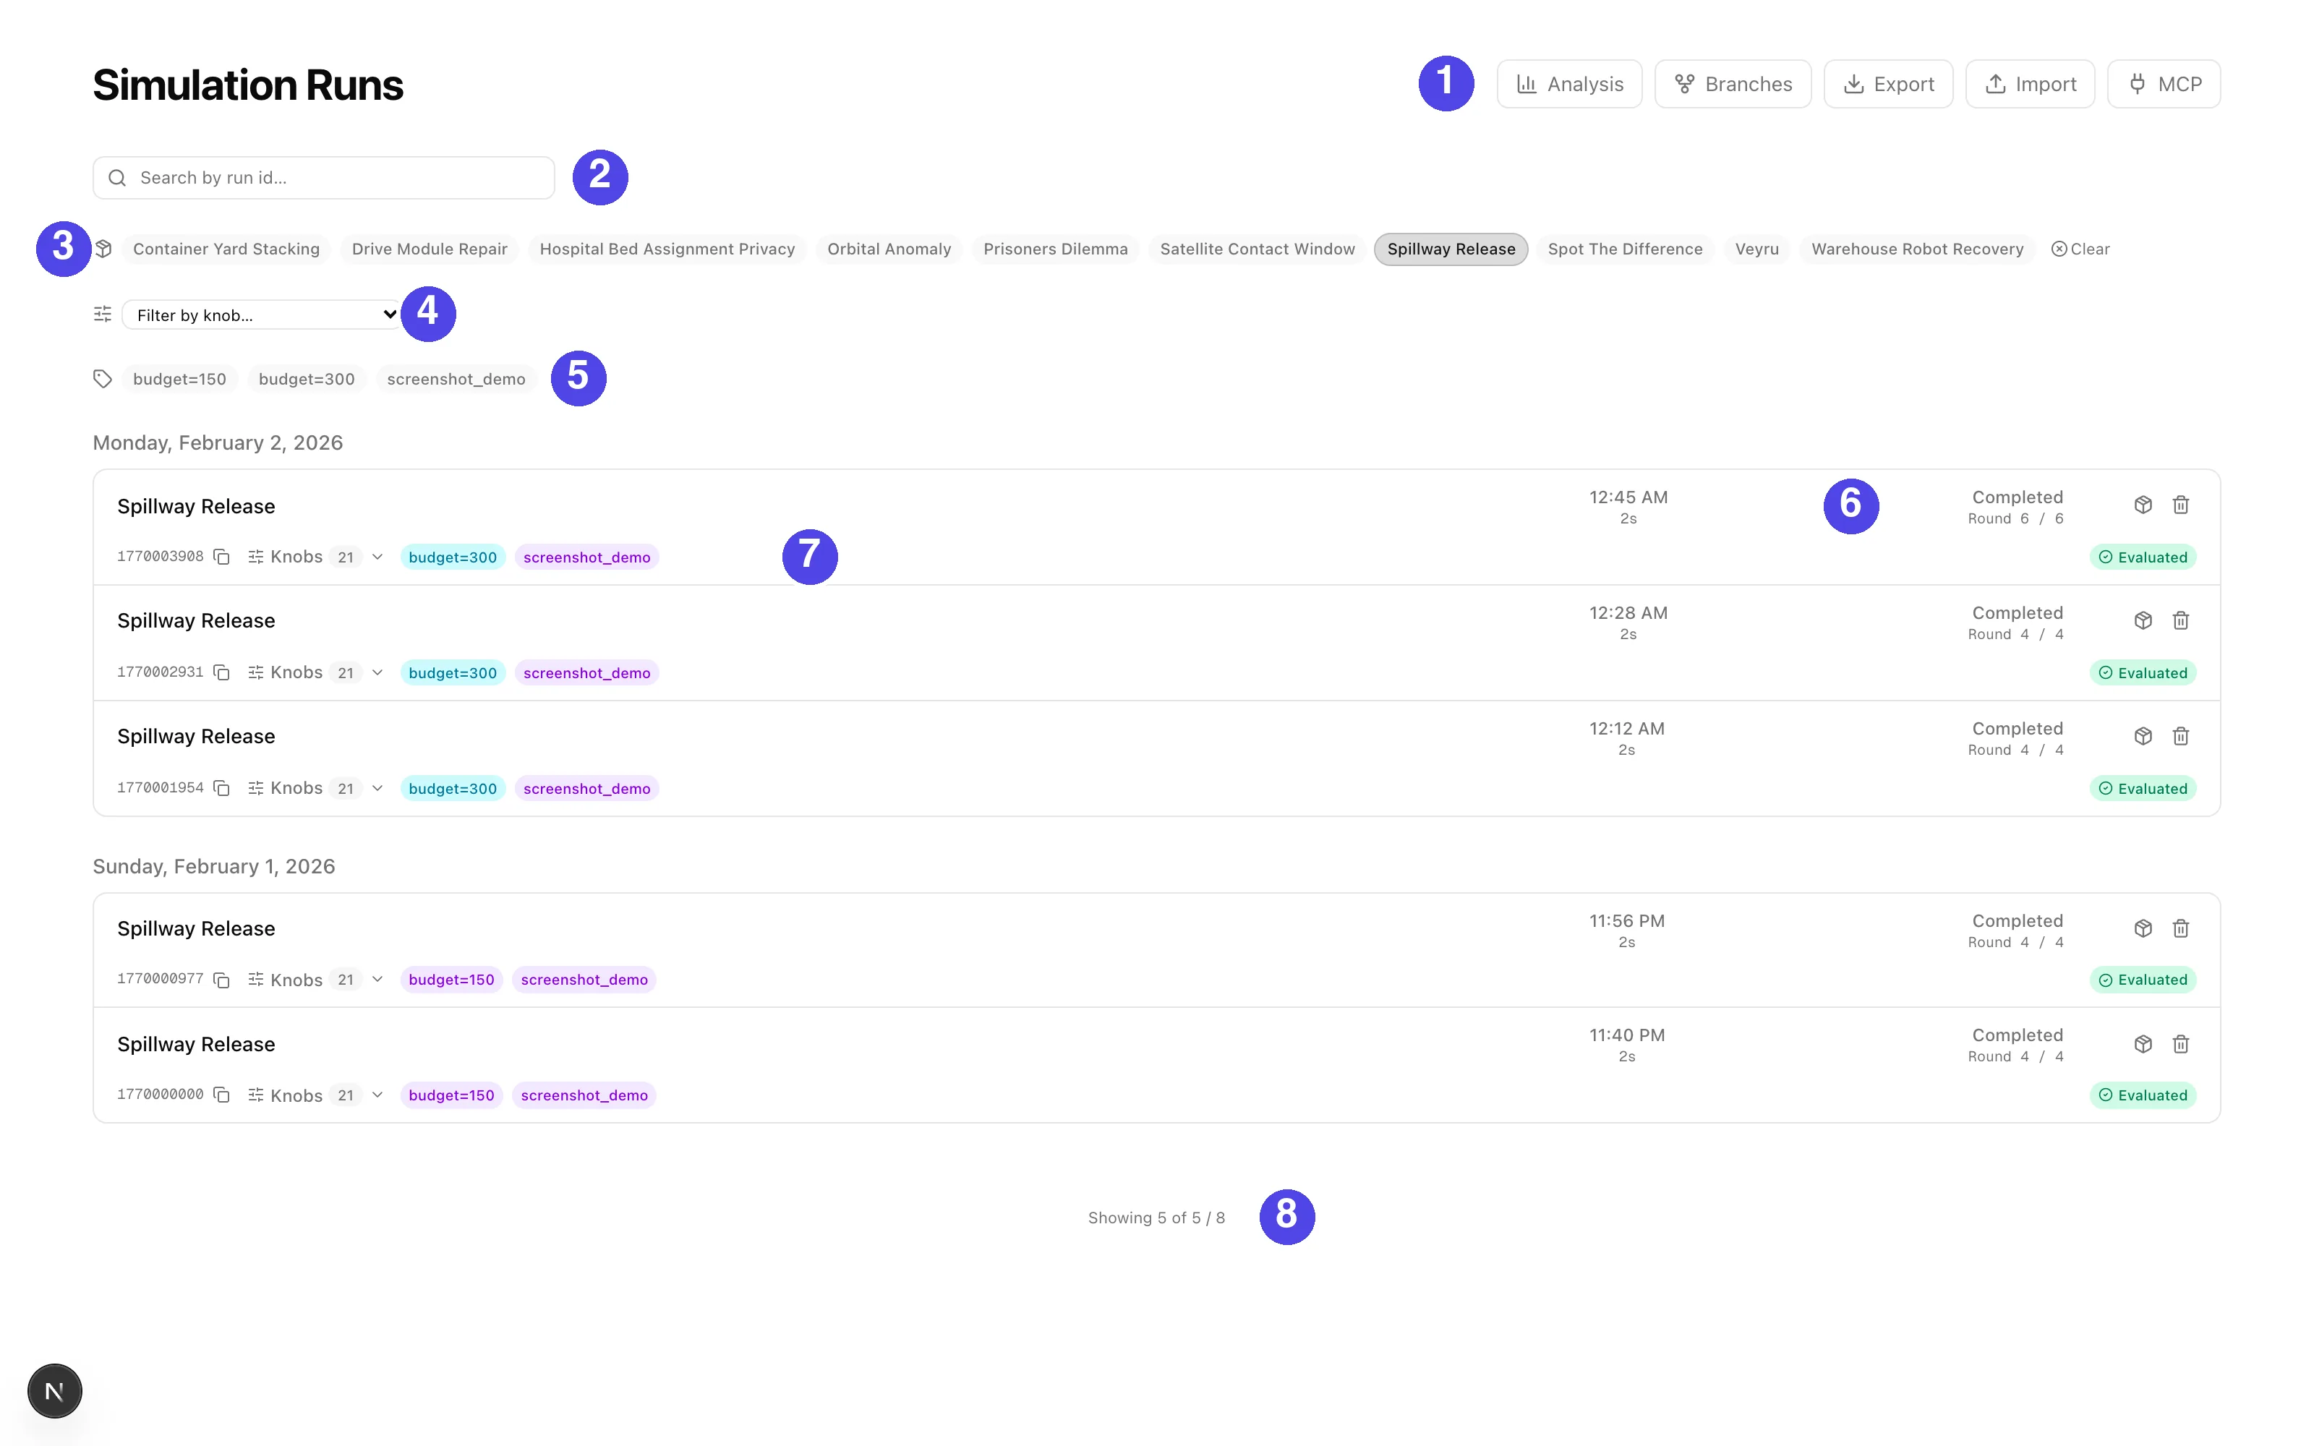Image resolution: width=2314 pixels, height=1446 pixels.
Task: Click the cube icon for 11:40 PM run
Action: pyautogui.click(x=2143, y=1044)
